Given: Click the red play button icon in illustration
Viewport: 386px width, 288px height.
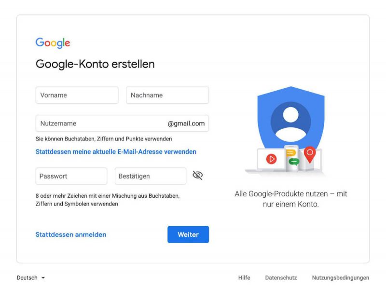Looking at the screenshot, I should coord(271,159).
